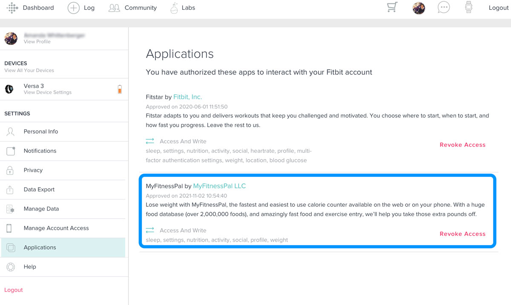
Task: Click the Privacy padlock icon
Action: click(x=10, y=170)
